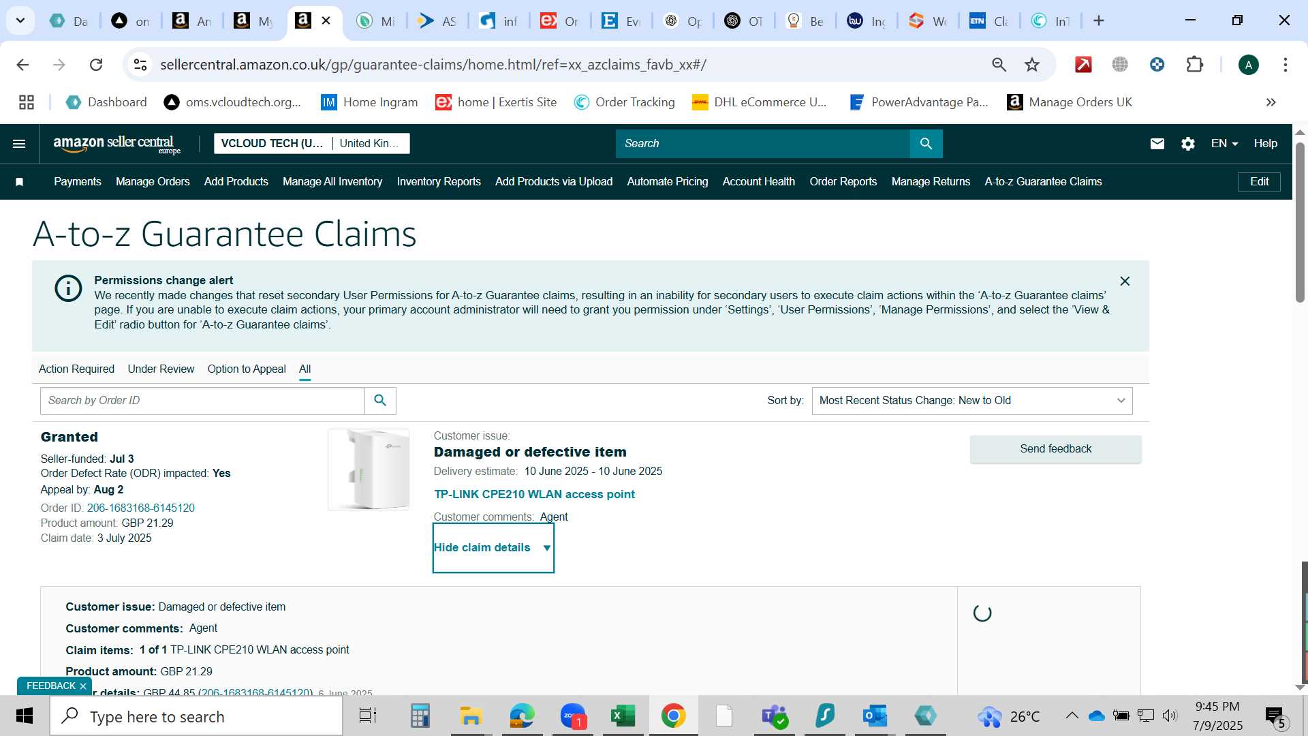1308x736 pixels.
Task: Dismiss the Permissions change alert
Action: click(1125, 281)
